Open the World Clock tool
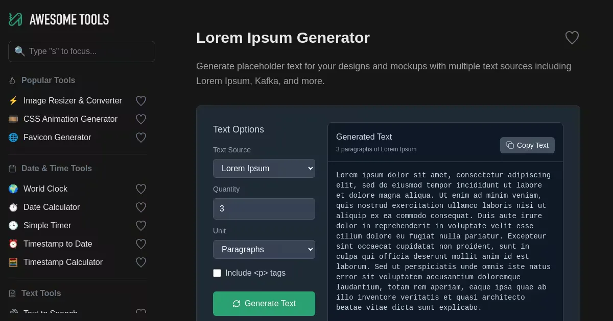 coord(45,189)
